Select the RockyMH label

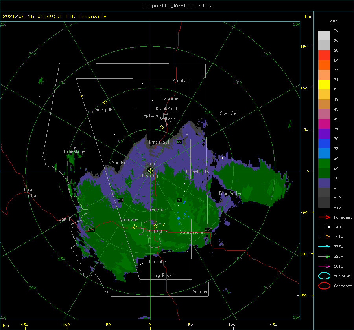click(104, 110)
